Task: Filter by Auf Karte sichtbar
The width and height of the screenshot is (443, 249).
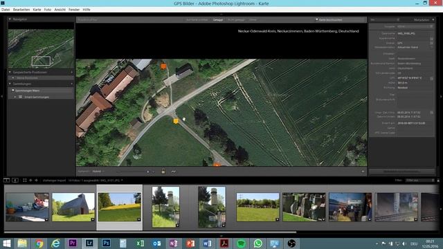Action: click(197, 20)
